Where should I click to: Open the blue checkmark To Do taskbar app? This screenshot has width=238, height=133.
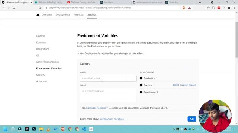pyautogui.click(x=55, y=129)
